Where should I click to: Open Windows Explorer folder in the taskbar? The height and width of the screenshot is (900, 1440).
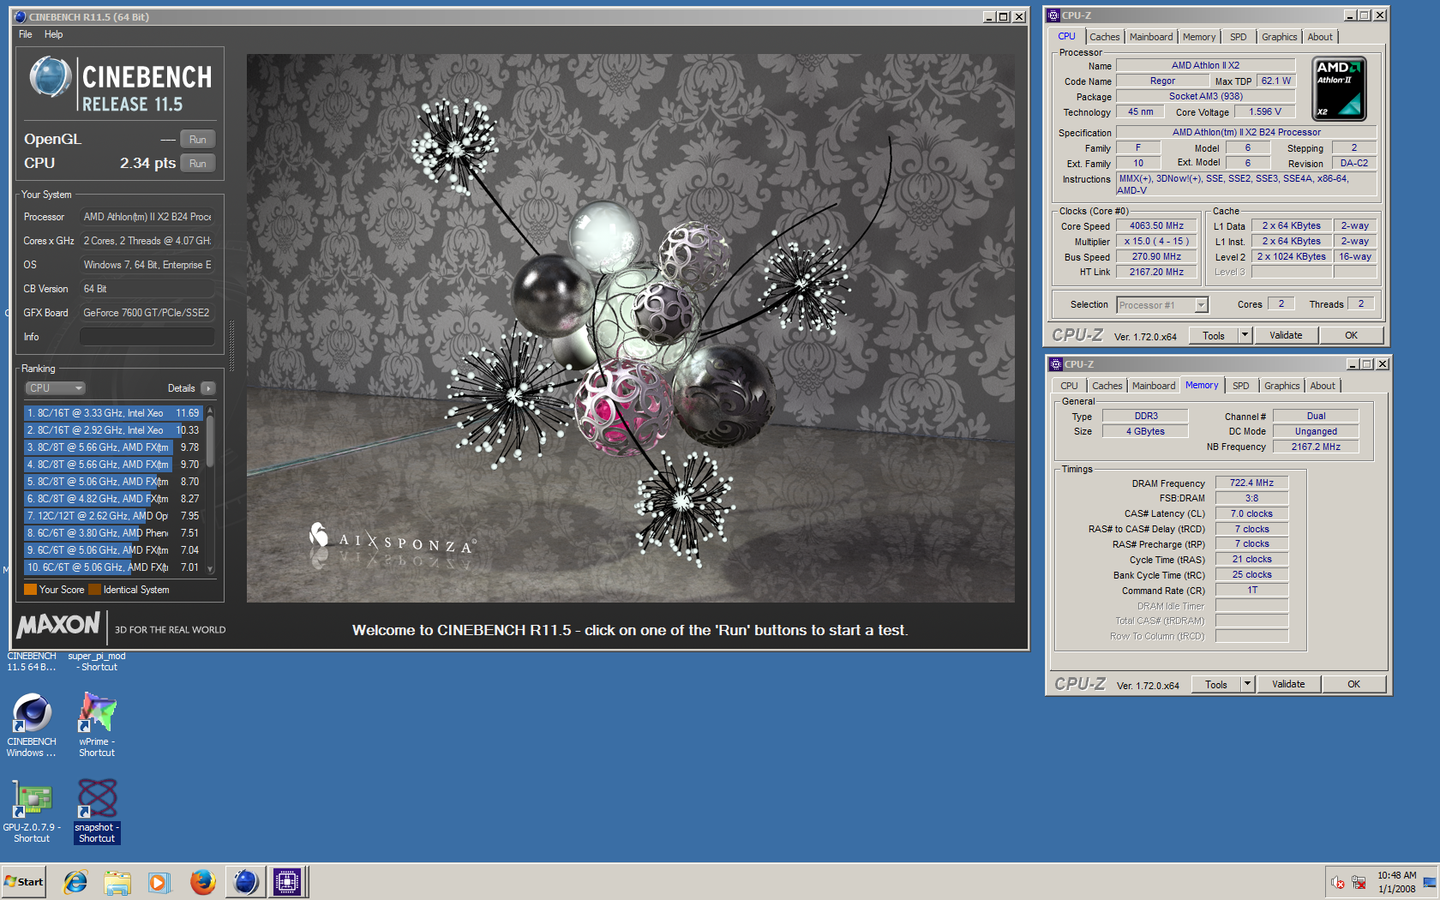pyautogui.click(x=117, y=881)
